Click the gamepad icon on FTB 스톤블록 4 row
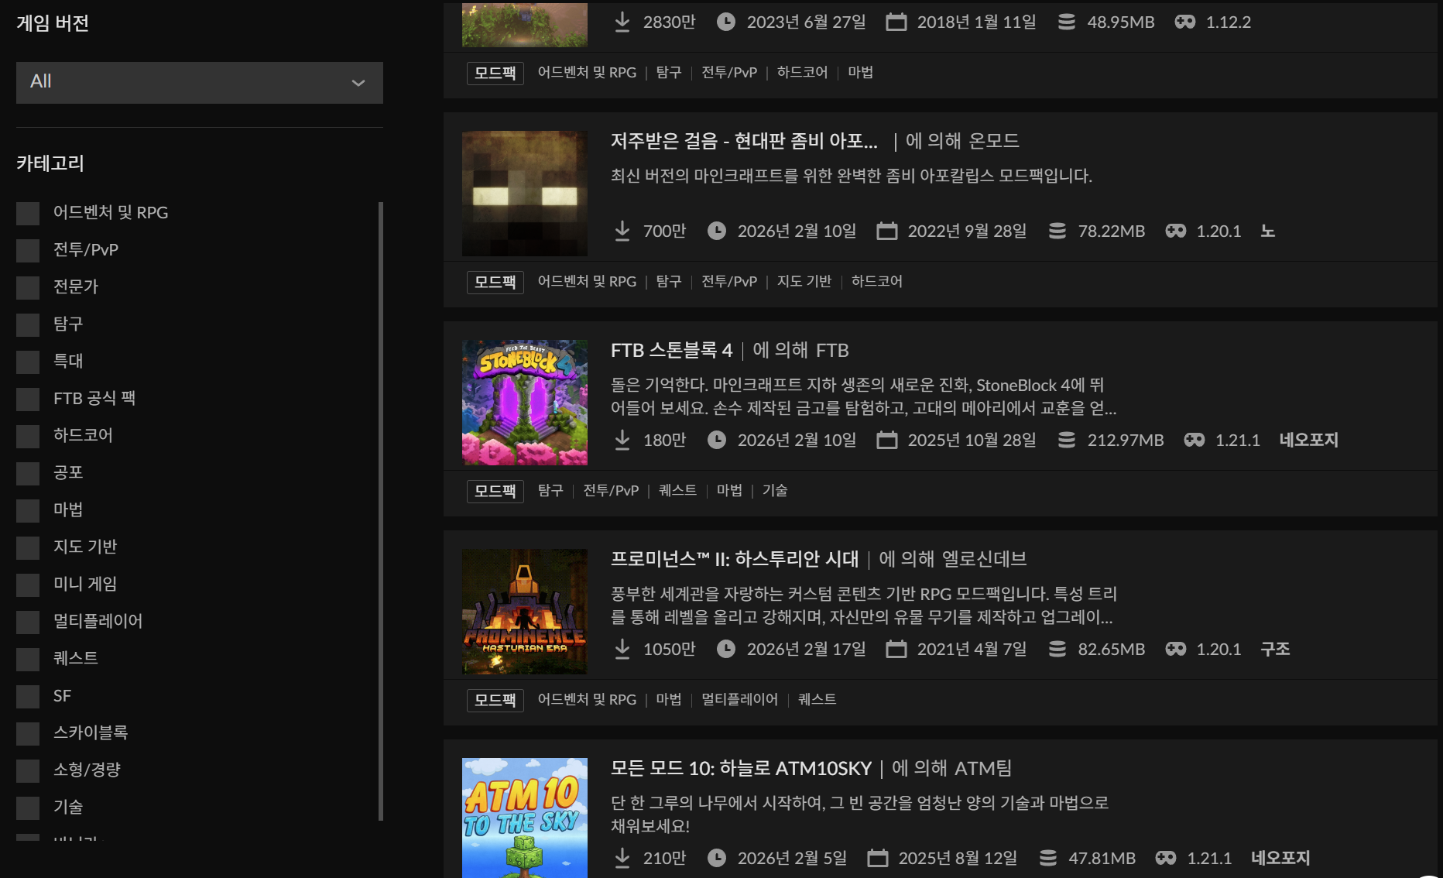The width and height of the screenshot is (1443, 878). 1195,441
